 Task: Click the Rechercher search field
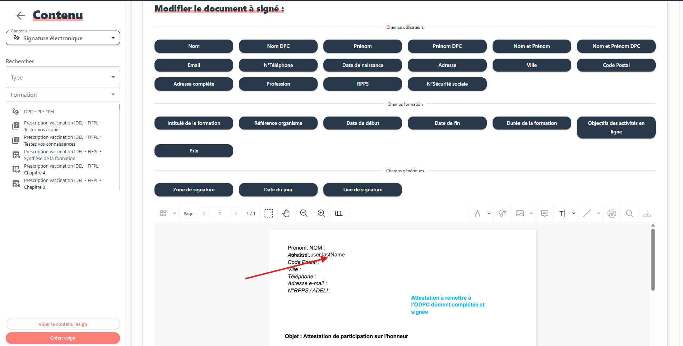(63, 61)
